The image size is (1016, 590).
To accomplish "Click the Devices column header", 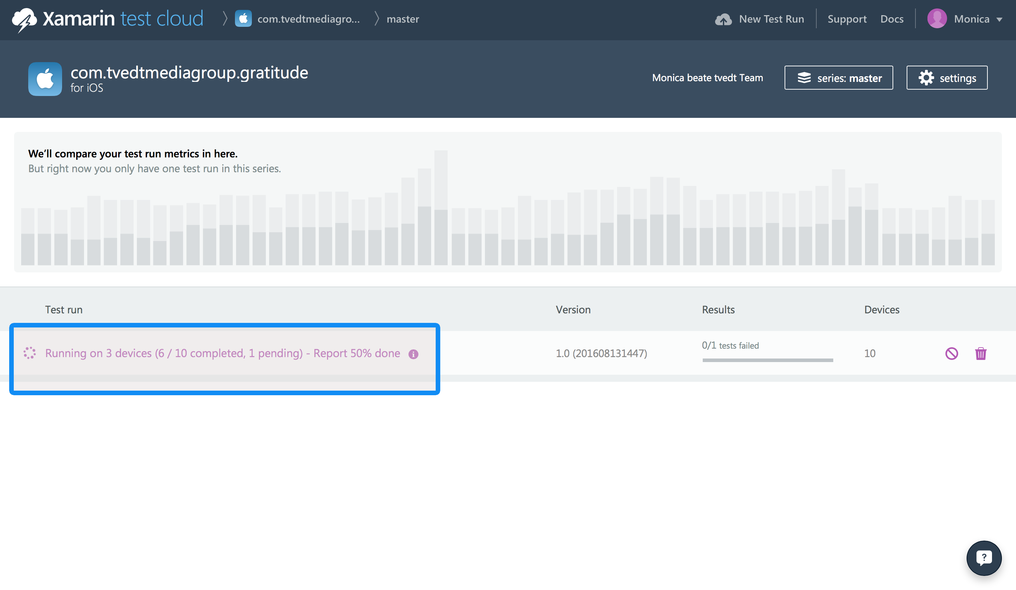I will [x=882, y=310].
